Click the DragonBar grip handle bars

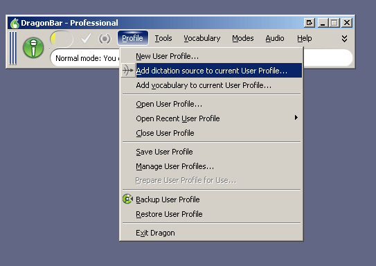12,48
